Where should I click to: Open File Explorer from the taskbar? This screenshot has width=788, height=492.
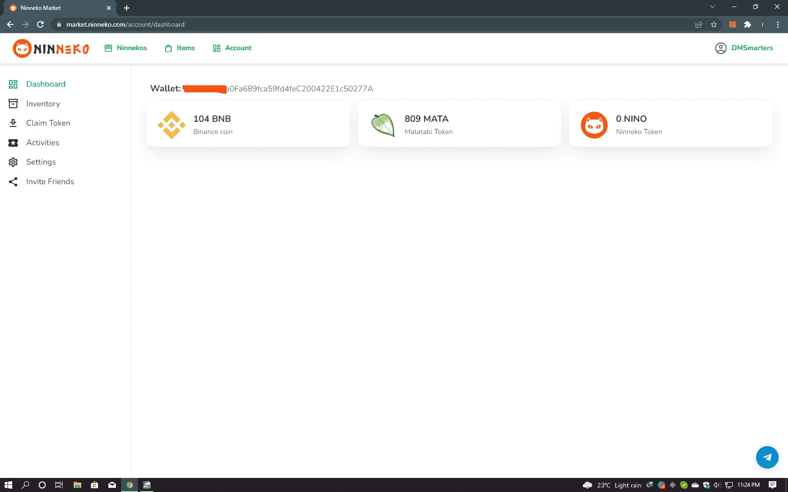pos(77,485)
